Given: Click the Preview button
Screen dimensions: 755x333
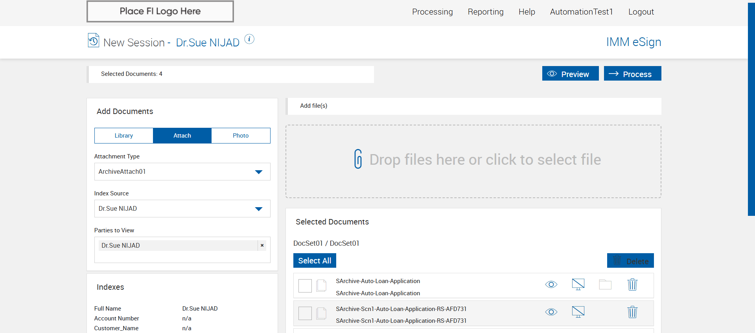Looking at the screenshot, I should point(571,74).
